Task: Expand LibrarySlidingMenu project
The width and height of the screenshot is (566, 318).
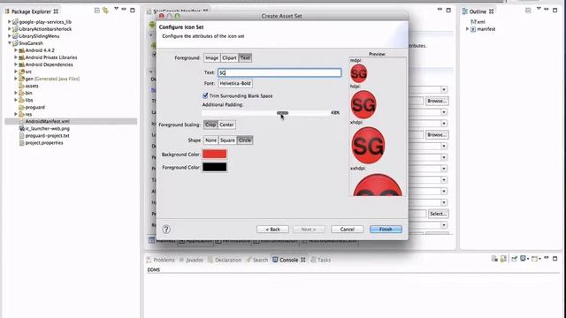Action: point(10,36)
